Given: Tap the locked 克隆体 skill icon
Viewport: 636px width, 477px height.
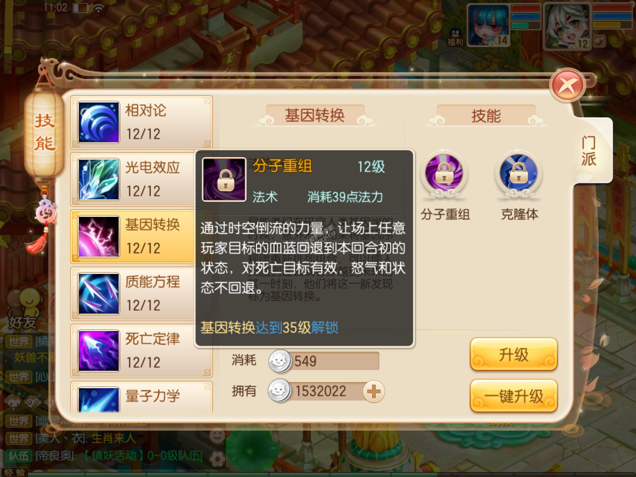Looking at the screenshot, I should (x=519, y=174).
